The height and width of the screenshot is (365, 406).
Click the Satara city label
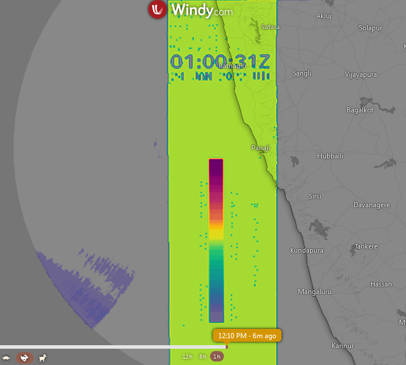pyautogui.click(x=270, y=27)
